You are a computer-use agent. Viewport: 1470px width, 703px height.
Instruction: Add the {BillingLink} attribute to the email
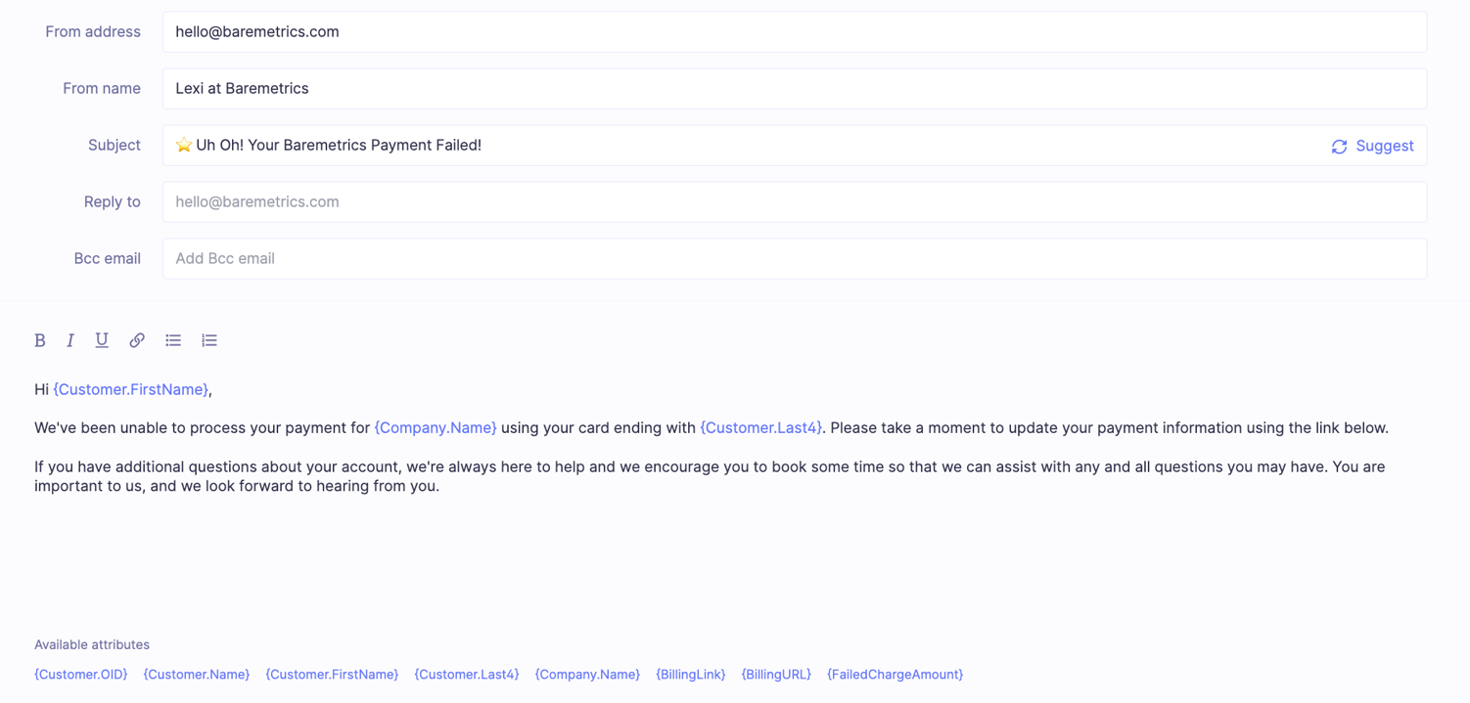(690, 675)
